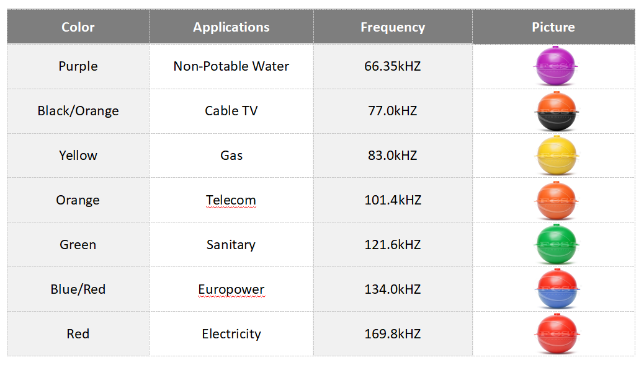Select the orange telecom ball picture

(556, 200)
